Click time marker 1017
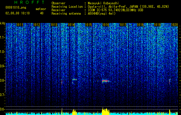Image resolution: width=181 pixels, height=115 pixels. point(123,25)
